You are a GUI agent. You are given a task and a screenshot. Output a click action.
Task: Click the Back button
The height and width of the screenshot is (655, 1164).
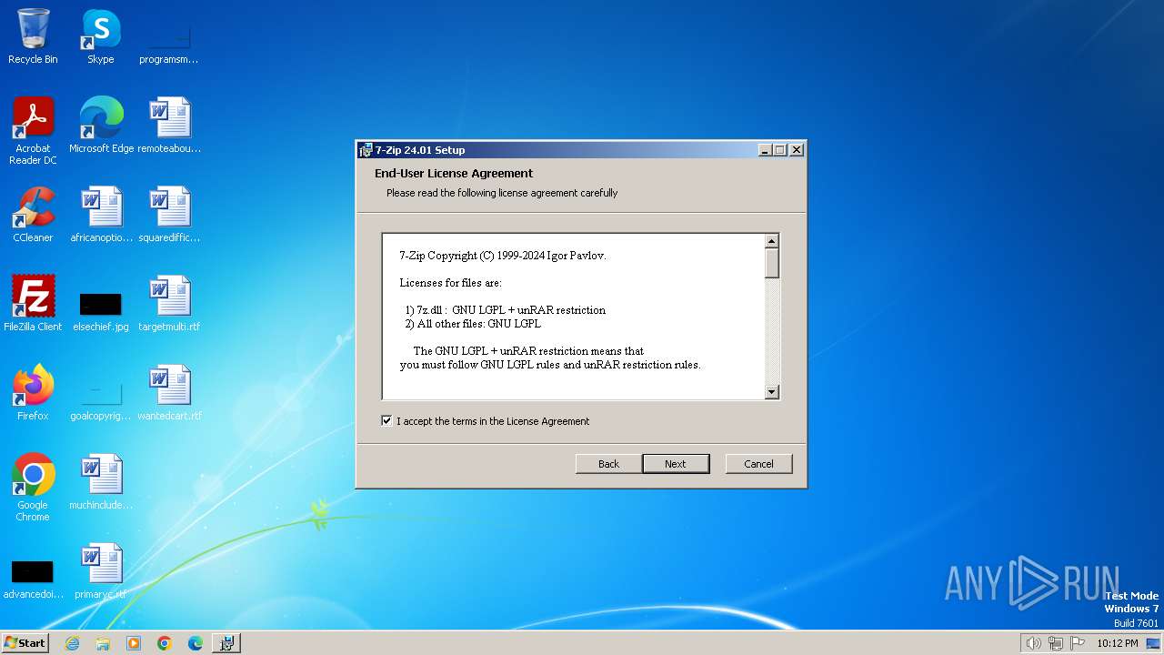tap(608, 464)
